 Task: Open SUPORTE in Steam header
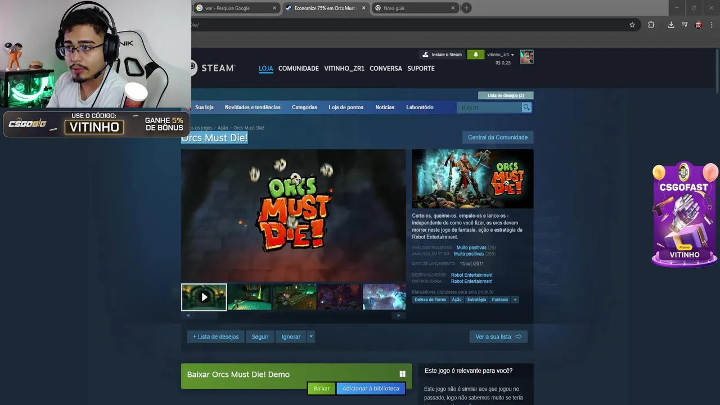click(x=421, y=69)
